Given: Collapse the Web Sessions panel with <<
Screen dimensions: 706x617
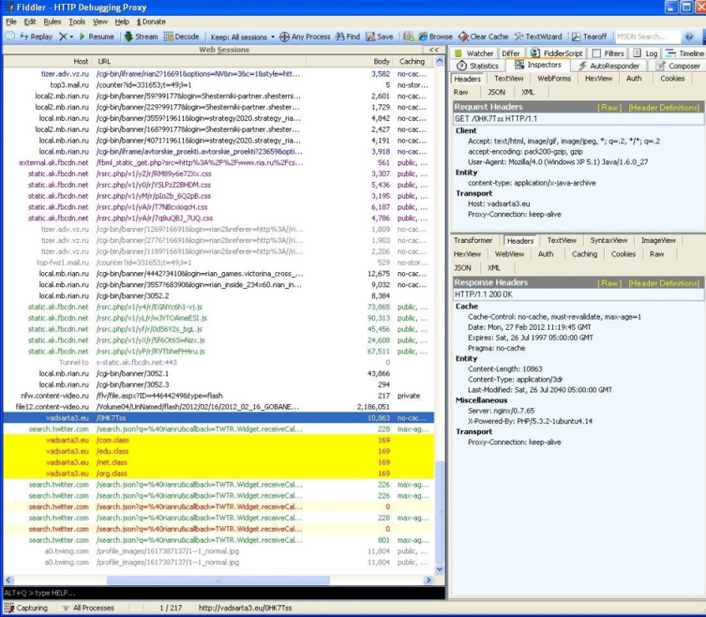Looking at the screenshot, I should coord(433,50).
